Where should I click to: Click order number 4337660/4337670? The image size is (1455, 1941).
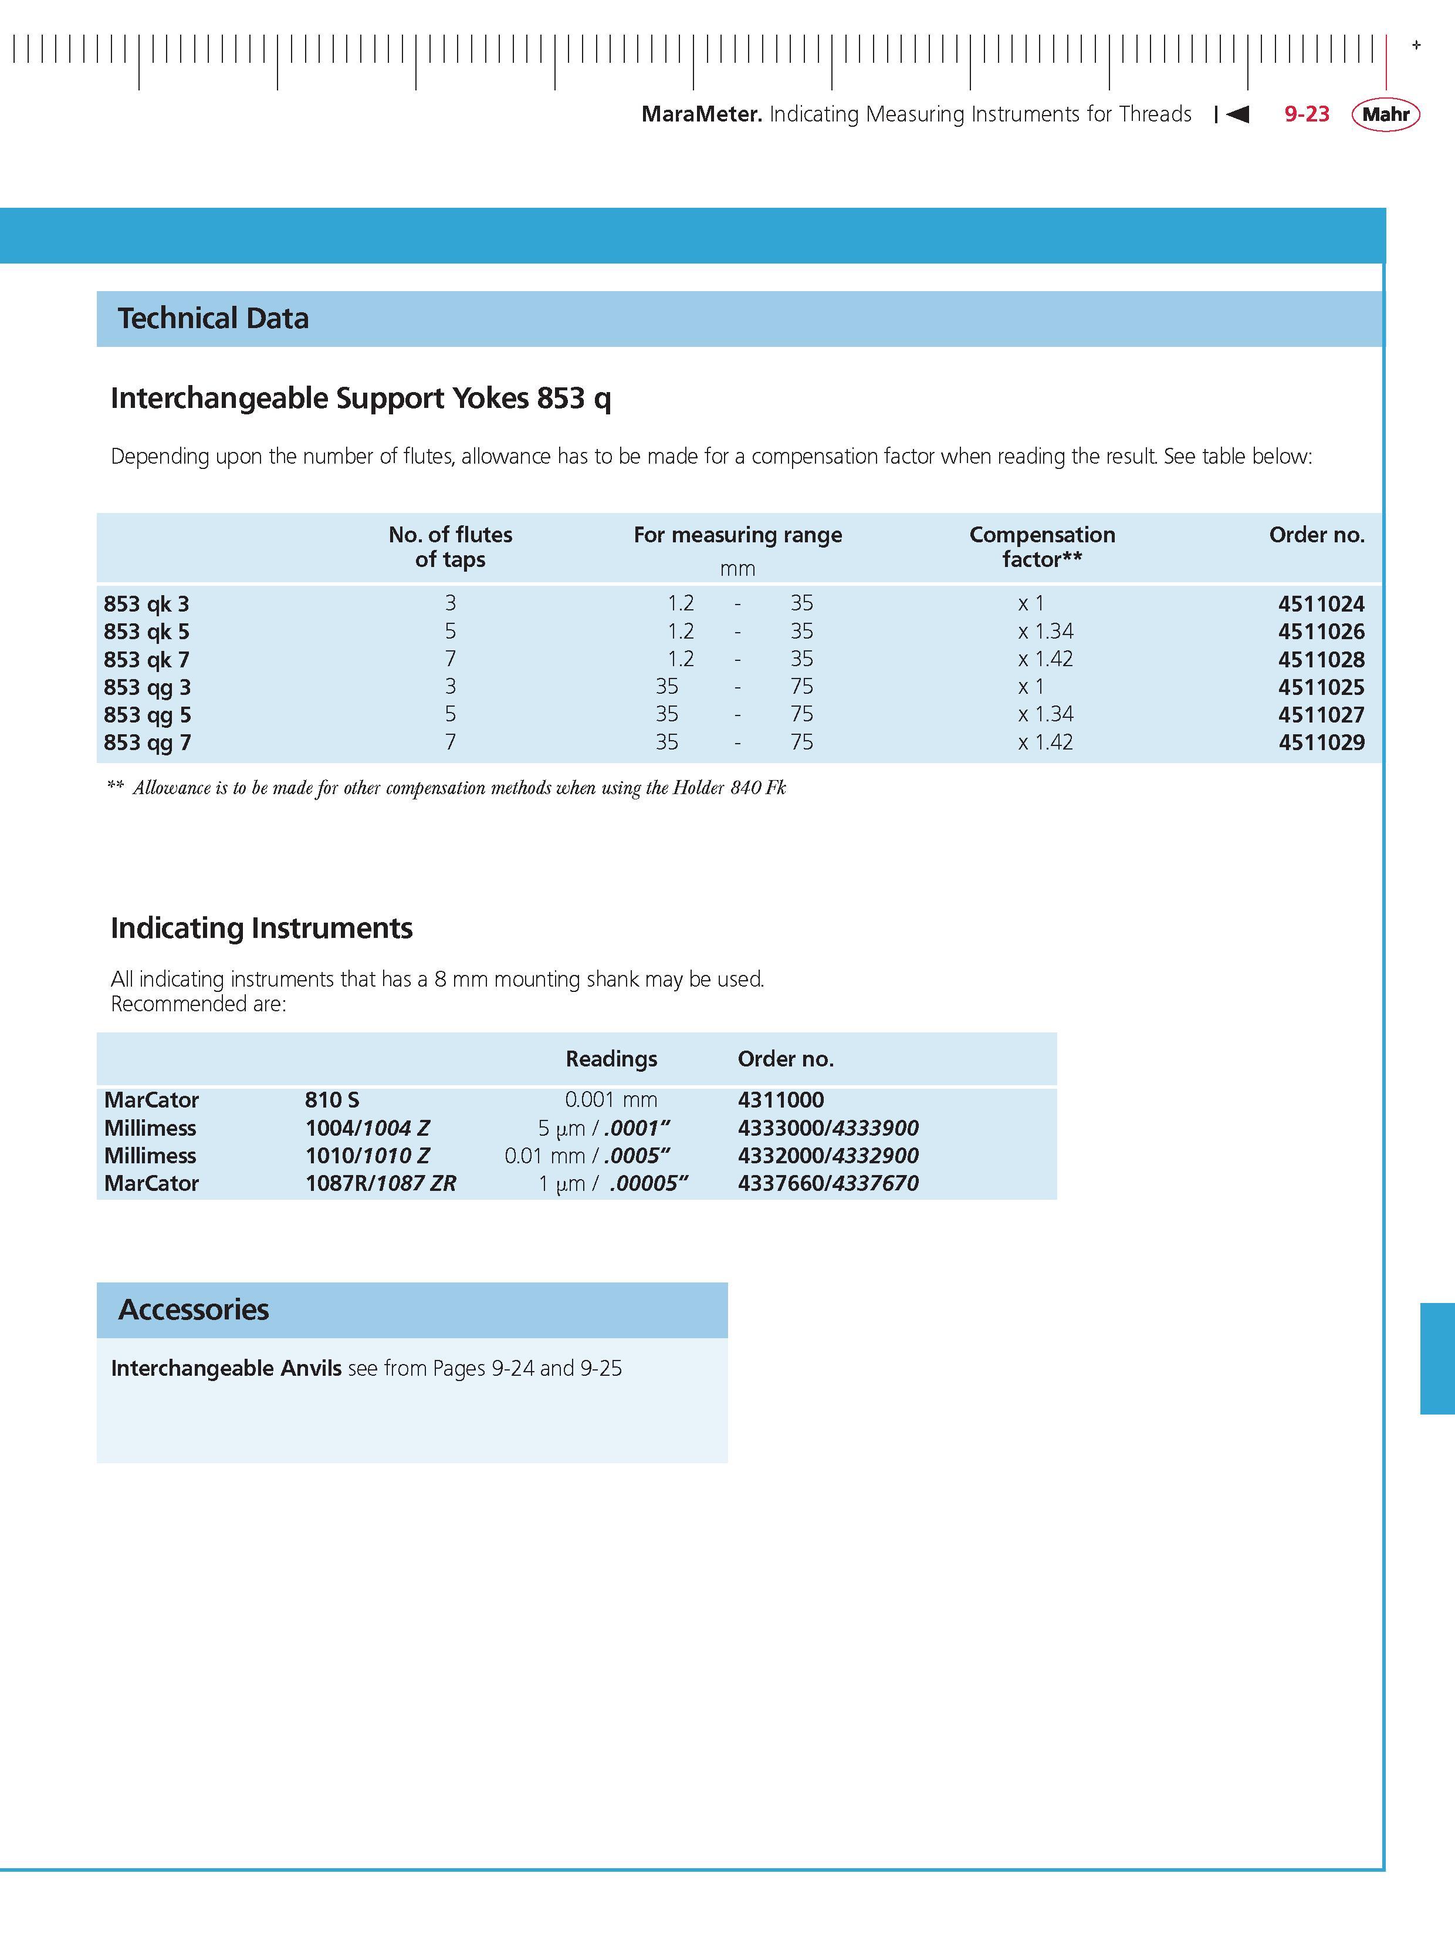(x=828, y=1184)
